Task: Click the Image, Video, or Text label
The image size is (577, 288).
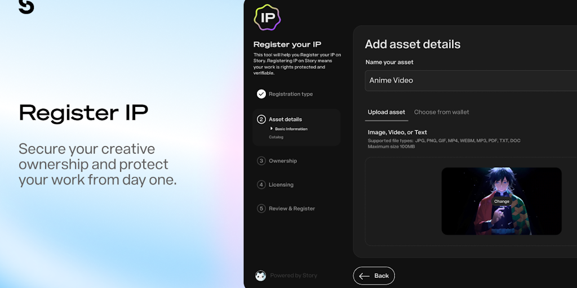Action: point(397,132)
